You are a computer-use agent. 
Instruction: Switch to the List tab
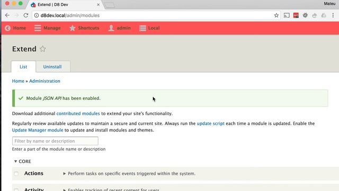[x=23, y=67]
